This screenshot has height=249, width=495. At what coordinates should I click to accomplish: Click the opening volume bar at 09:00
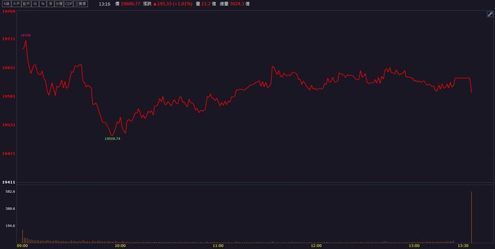[x=22, y=236]
